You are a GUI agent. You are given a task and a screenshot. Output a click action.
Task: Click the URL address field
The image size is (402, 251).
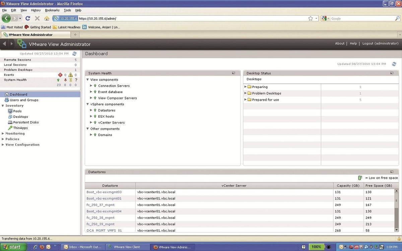point(193,18)
